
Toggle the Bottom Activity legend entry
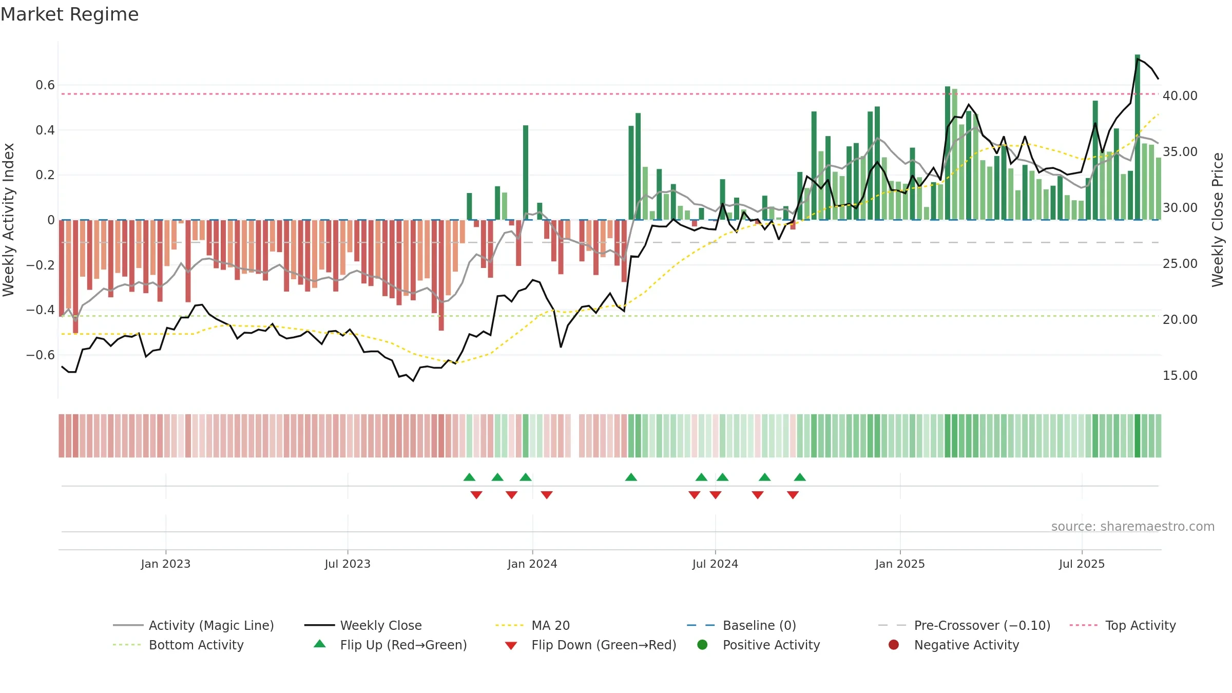click(178, 645)
